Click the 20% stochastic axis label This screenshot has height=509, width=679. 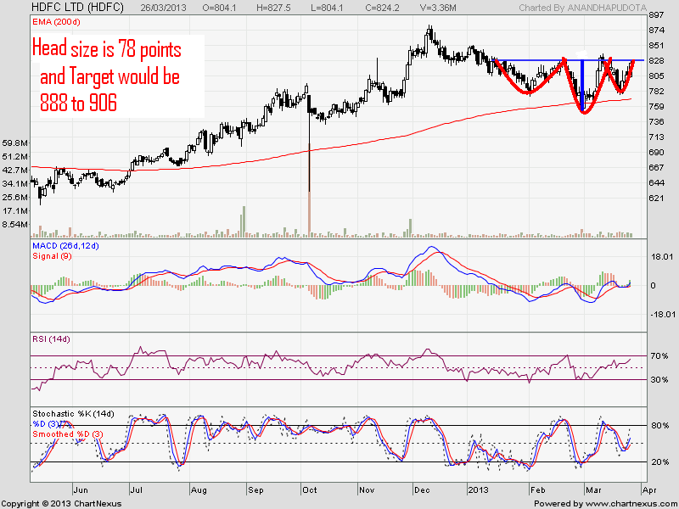[660, 461]
